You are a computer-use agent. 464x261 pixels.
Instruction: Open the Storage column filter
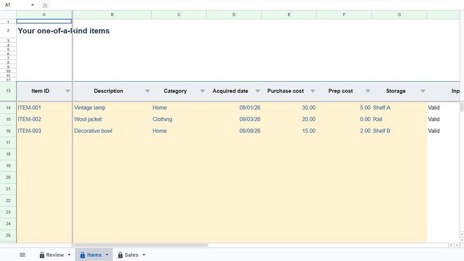423,91
